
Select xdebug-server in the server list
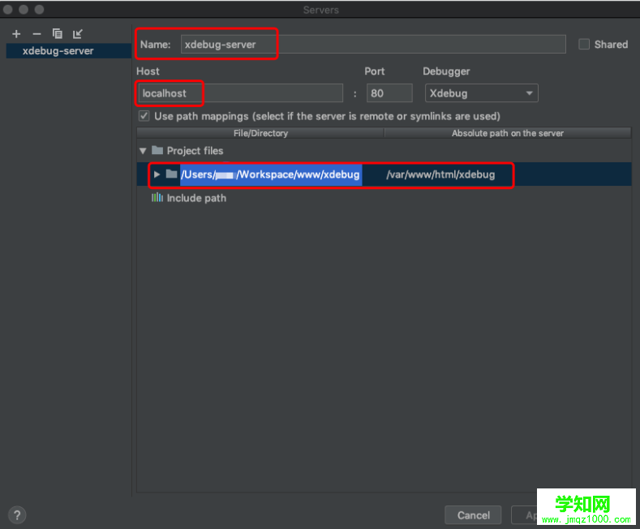(68, 50)
